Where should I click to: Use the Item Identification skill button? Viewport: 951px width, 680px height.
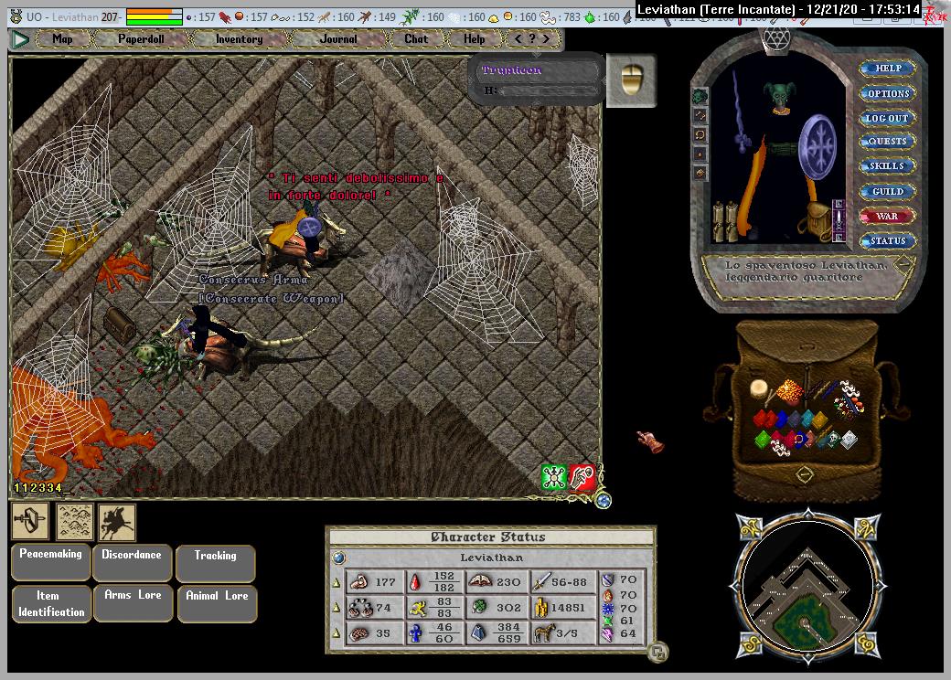(51, 603)
